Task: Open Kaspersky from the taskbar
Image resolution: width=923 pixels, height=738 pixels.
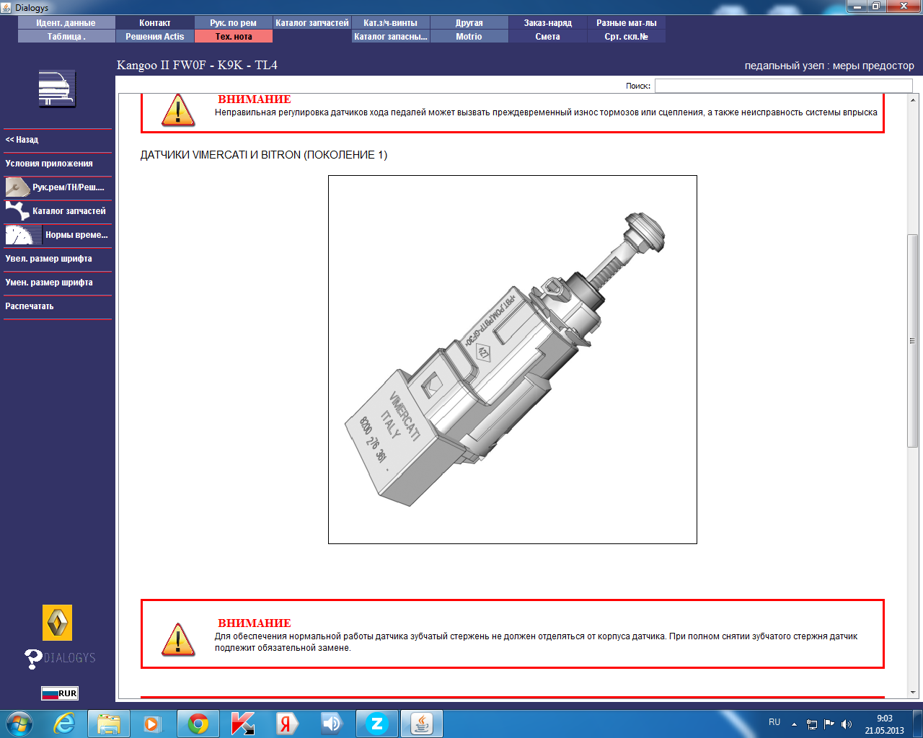Action: point(243,724)
